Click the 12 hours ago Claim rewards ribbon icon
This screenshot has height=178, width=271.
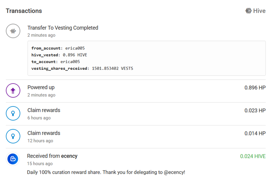(x=13, y=136)
